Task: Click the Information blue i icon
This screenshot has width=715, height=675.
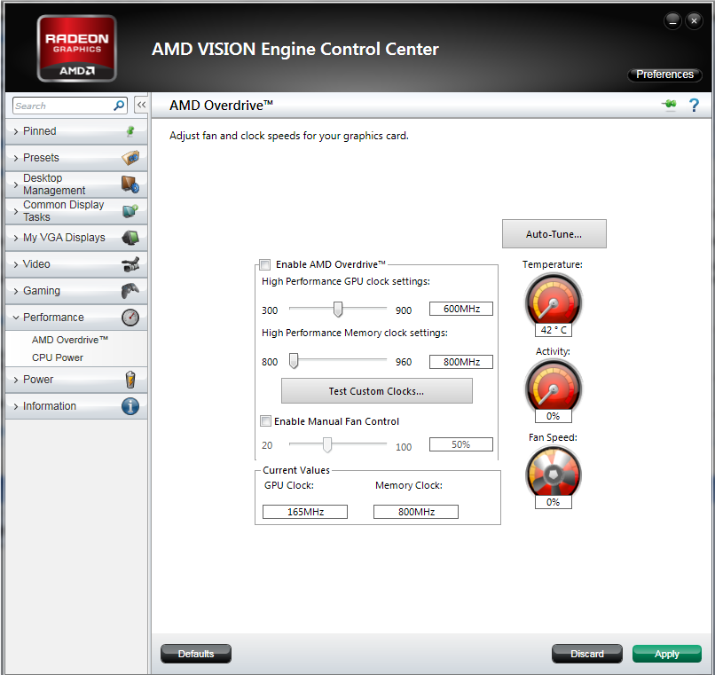Action: tap(130, 406)
